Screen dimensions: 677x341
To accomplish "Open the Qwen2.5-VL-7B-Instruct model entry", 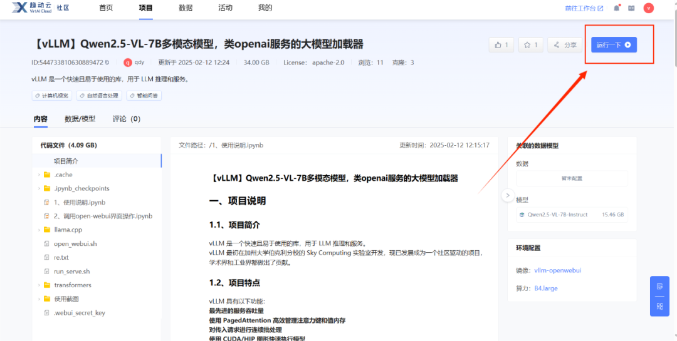I will coord(572,214).
